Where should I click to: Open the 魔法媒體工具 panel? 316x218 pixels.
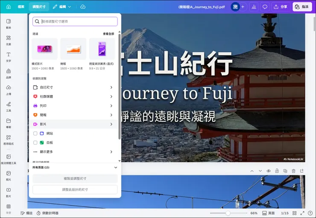(9, 159)
